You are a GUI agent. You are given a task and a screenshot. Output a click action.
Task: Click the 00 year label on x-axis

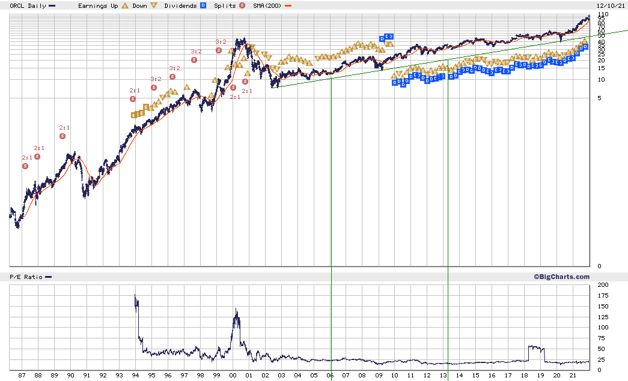(x=233, y=376)
